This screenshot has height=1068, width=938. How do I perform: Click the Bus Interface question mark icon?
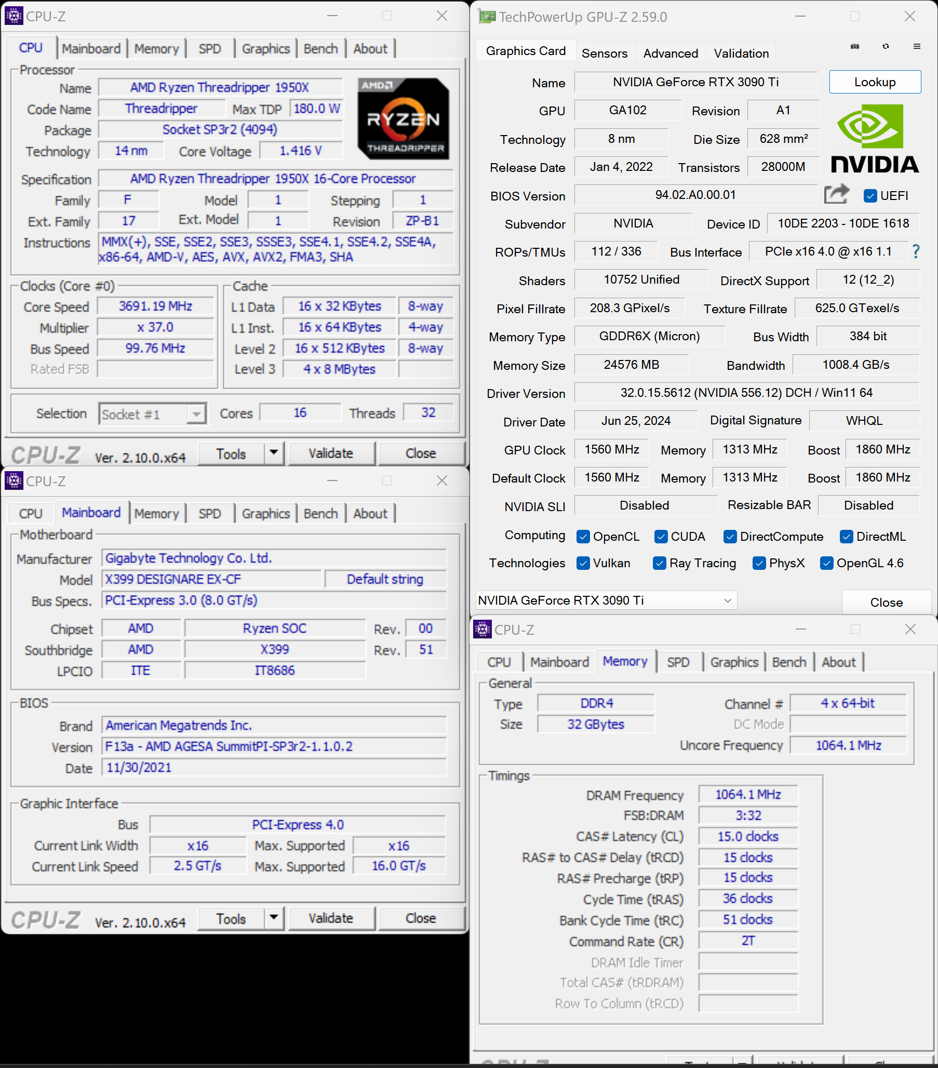pos(916,251)
